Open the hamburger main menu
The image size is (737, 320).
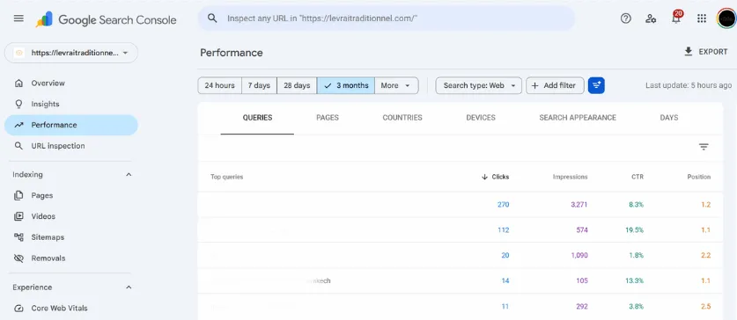[x=18, y=18]
